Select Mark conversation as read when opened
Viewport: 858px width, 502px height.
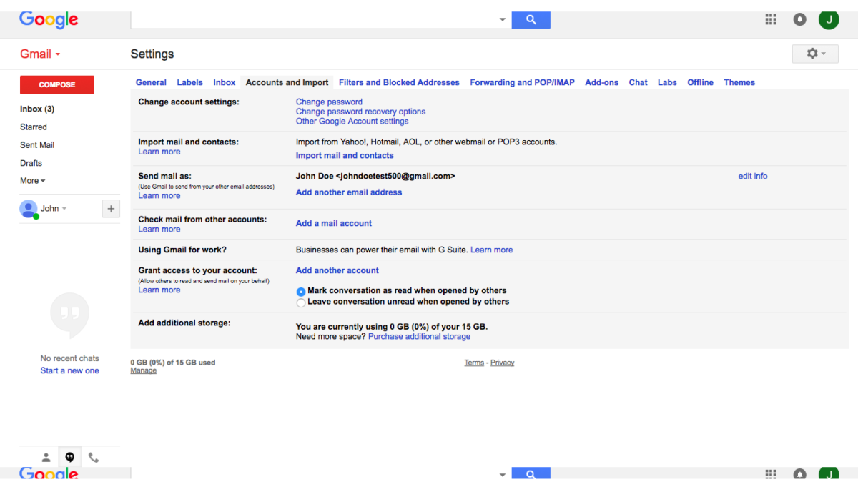tap(301, 292)
